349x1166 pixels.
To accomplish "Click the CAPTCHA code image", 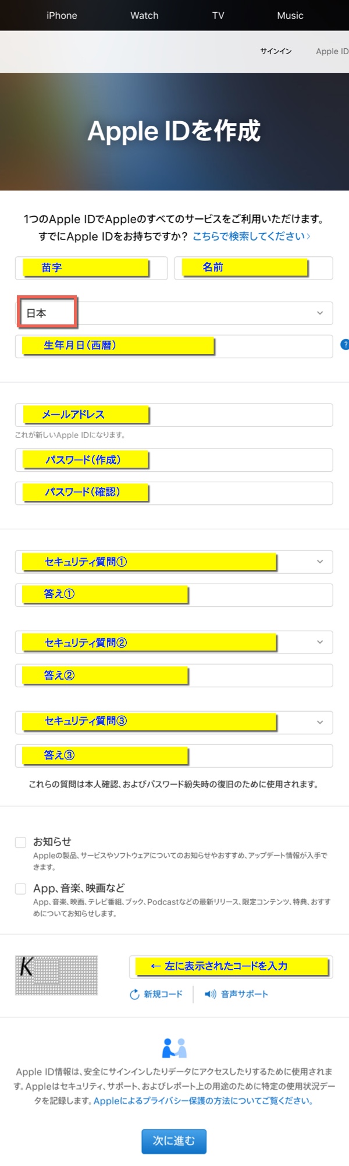I will point(56,975).
